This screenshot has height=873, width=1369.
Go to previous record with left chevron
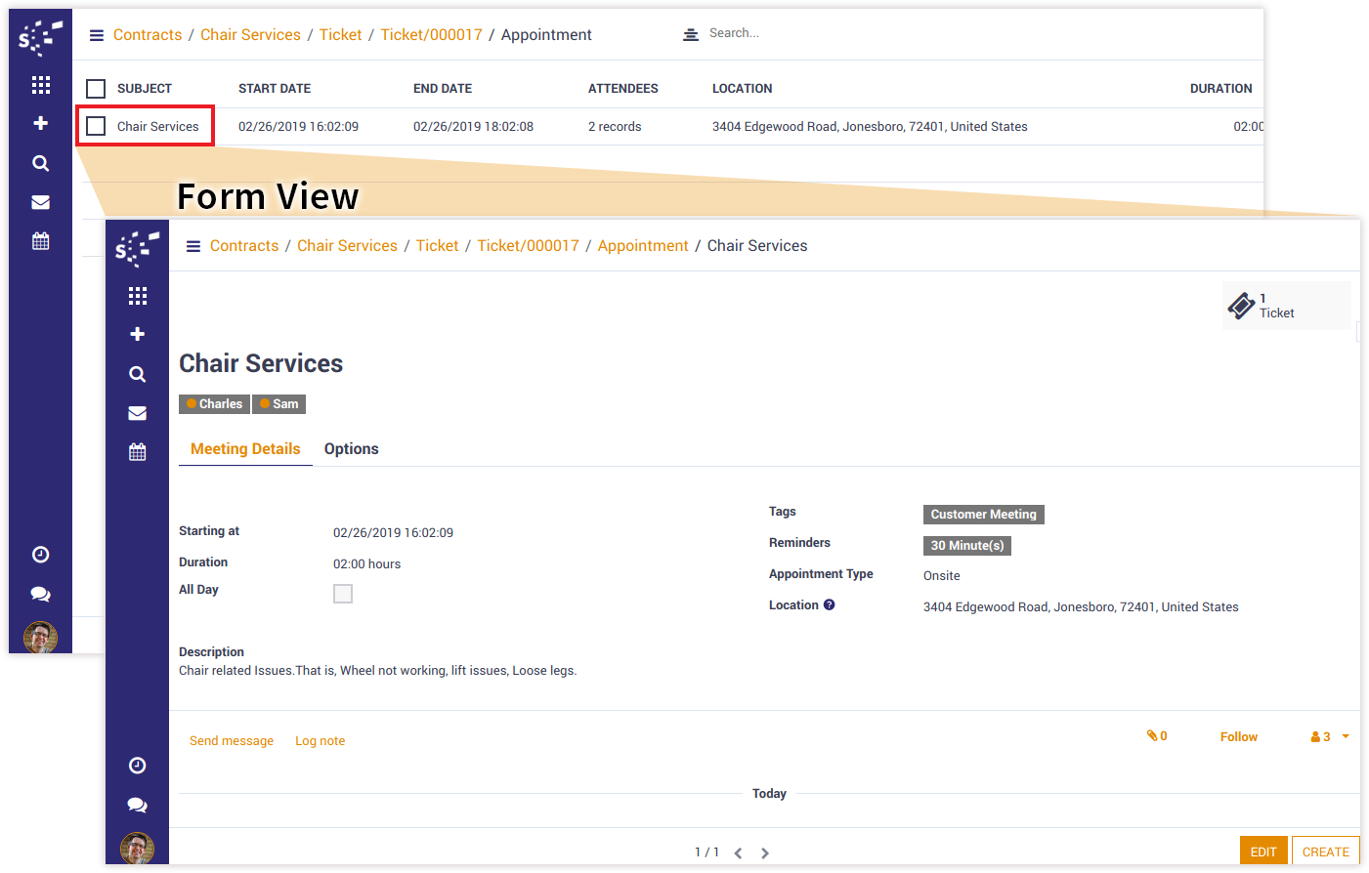[x=738, y=852]
